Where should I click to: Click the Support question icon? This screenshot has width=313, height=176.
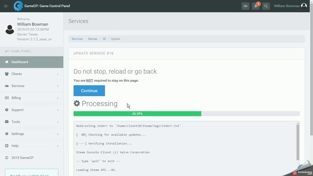(6, 110)
